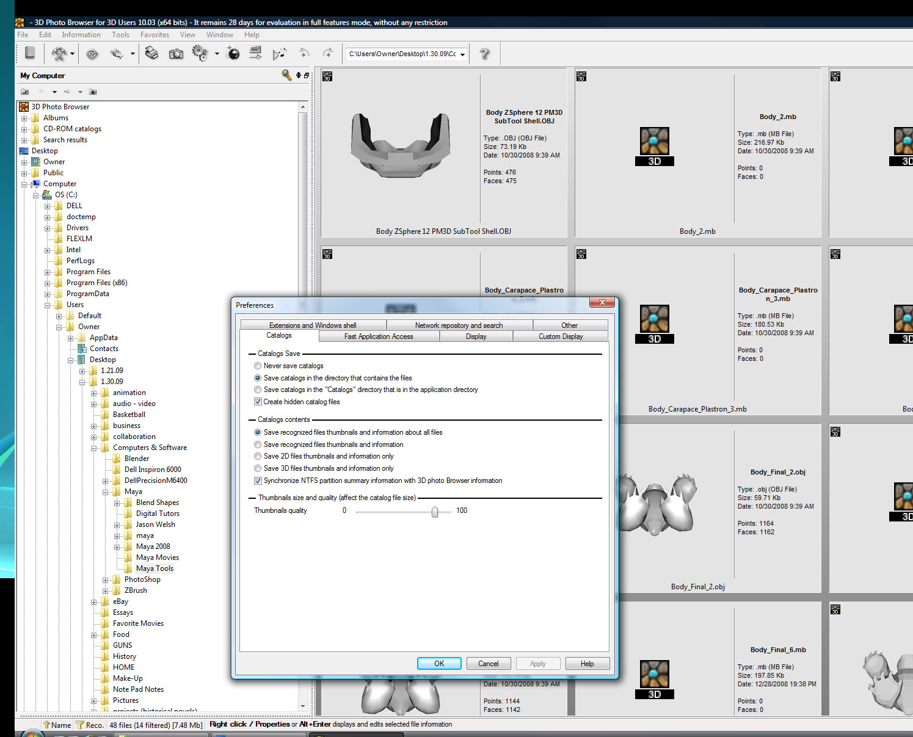Image resolution: width=913 pixels, height=737 pixels.
Task: Click the Name sort icon in status bar
Action: point(47,725)
